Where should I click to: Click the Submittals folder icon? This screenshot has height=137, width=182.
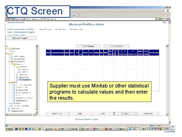pos(9,48)
